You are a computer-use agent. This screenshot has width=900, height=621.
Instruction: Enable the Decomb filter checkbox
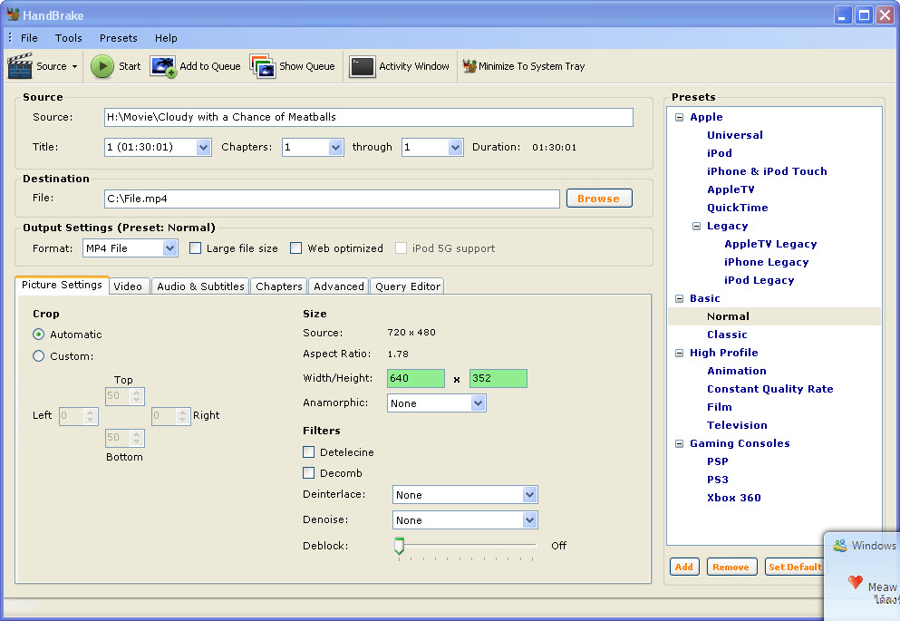(308, 472)
